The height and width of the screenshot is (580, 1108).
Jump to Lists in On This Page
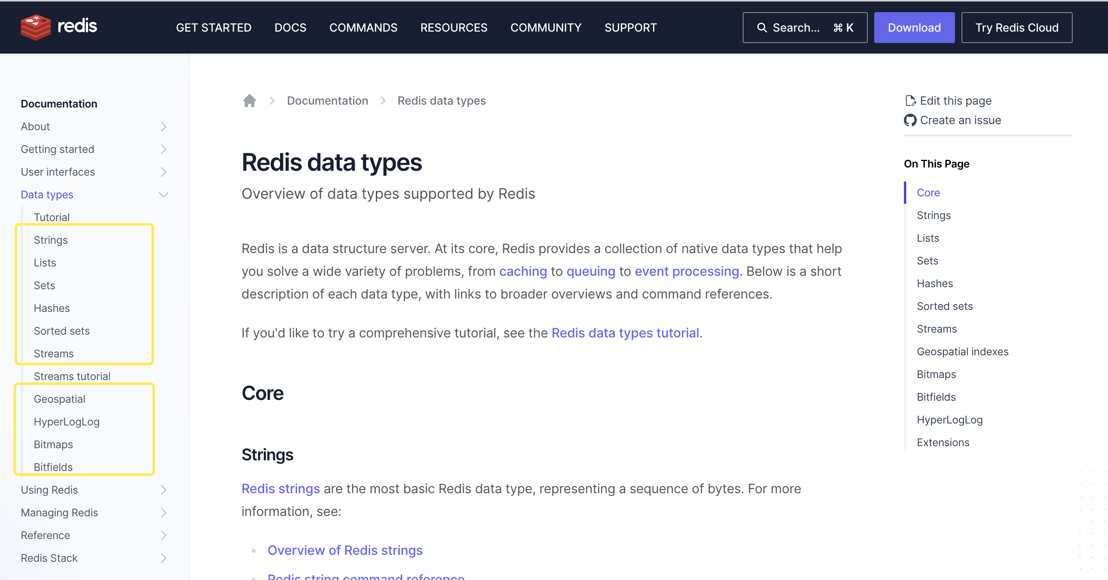click(x=928, y=238)
